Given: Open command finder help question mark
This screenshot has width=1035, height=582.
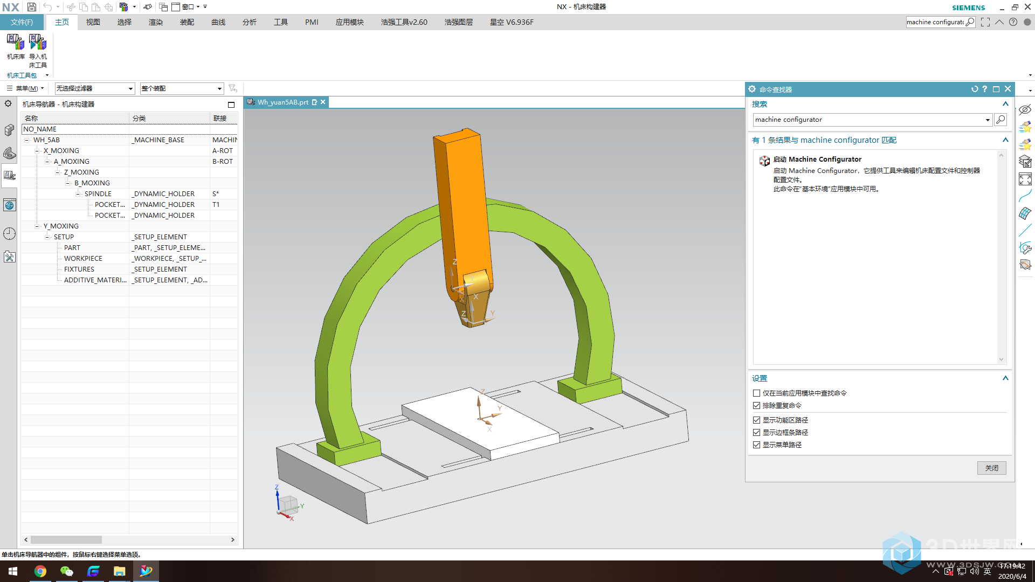Looking at the screenshot, I should [985, 89].
